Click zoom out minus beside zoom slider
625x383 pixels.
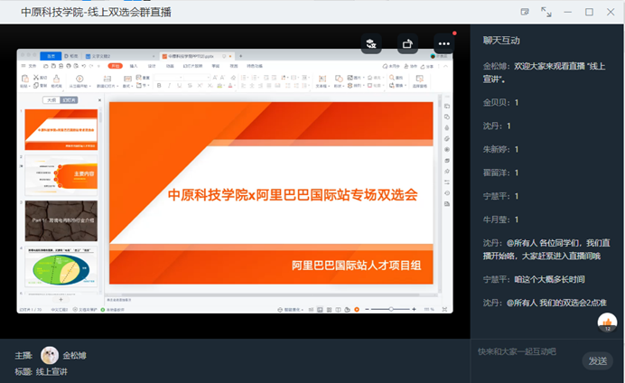pos(367,309)
